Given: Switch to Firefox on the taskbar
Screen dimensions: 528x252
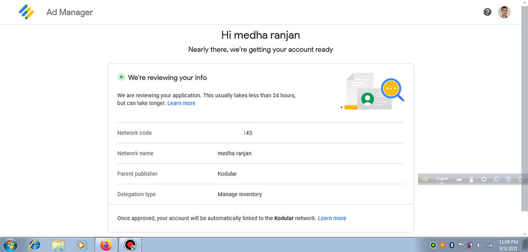Looking at the screenshot, I should (106, 244).
